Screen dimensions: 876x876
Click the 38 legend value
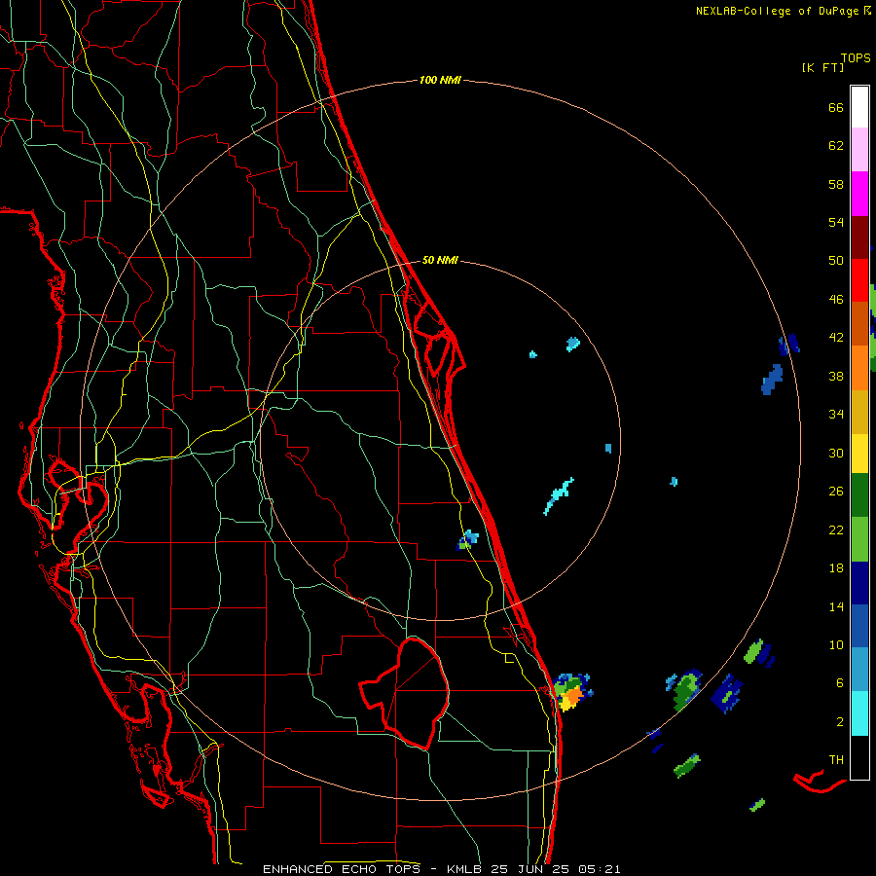tap(836, 377)
